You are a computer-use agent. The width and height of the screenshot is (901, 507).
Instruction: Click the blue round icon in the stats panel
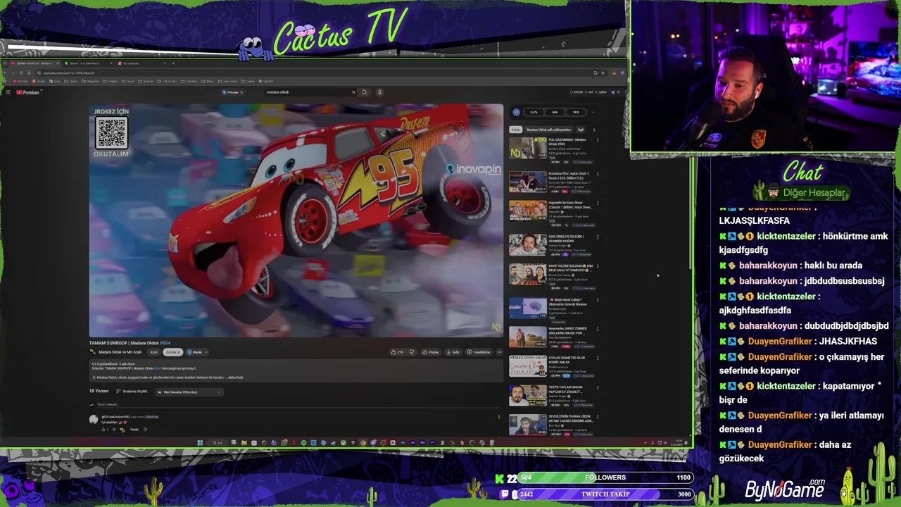pos(516,112)
